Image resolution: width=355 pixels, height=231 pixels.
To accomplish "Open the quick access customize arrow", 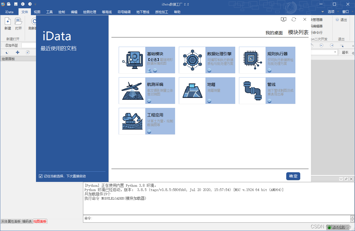I will click(35, 4).
